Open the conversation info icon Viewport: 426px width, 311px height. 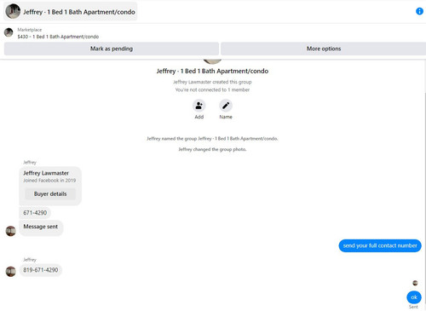click(419, 11)
